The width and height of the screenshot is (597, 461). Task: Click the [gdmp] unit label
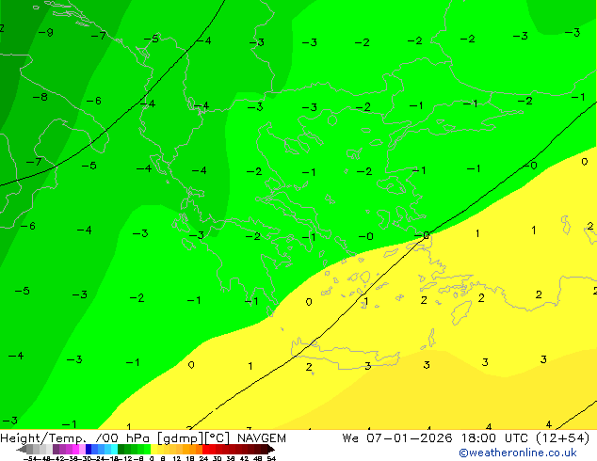[180, 438]
